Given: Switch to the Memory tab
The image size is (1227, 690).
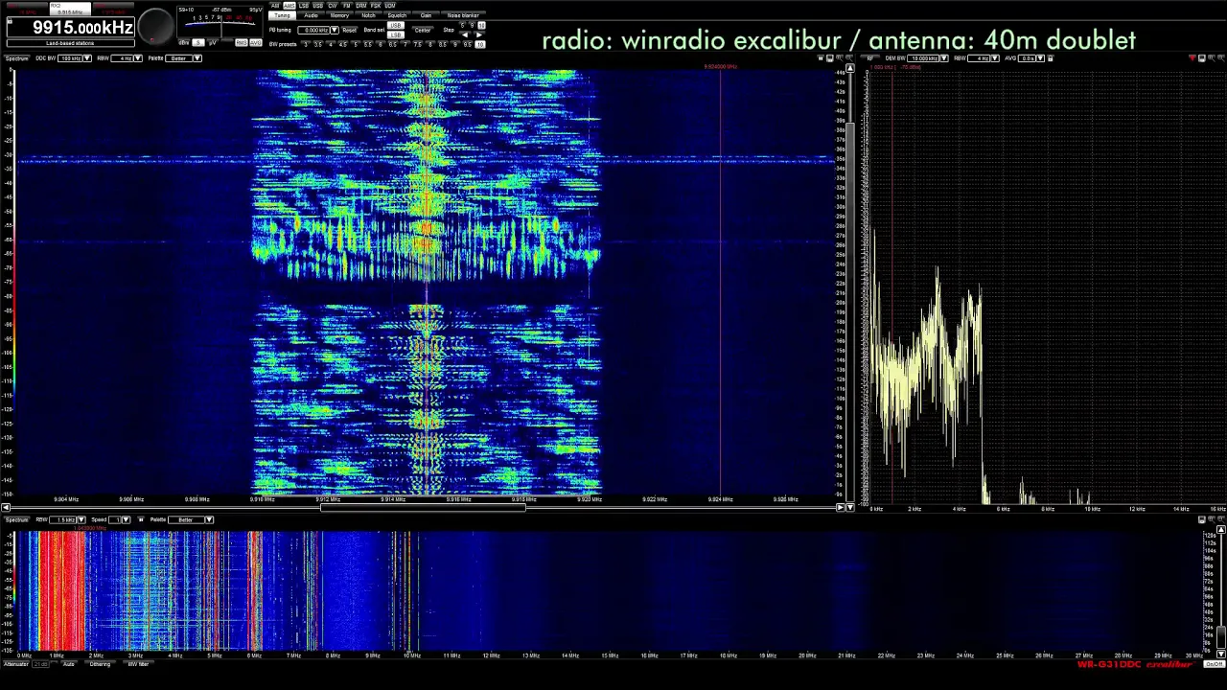Looking at the screenshot, I should pos(339,15).
